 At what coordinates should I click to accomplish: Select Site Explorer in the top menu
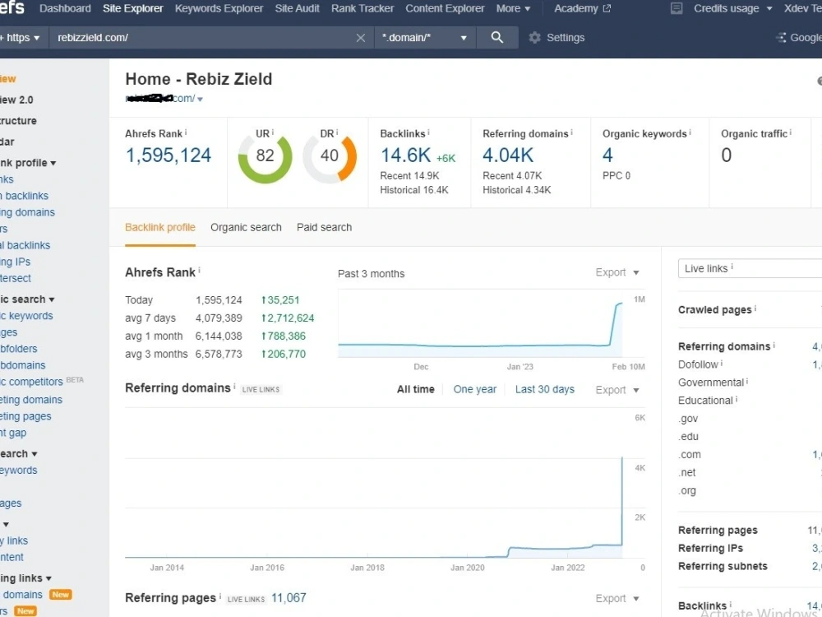(x=132, y=8)
